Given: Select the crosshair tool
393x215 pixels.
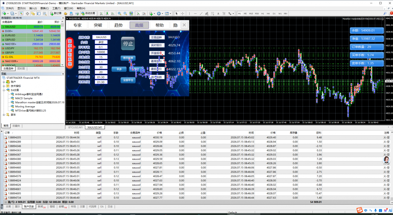Looking at the screenshot, I should [182, 13].
